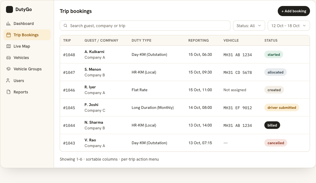Image resolution: width=316 pixels, height=183 pixels.
Task: Select guest R. Iyer
Action: coord(90,87)
